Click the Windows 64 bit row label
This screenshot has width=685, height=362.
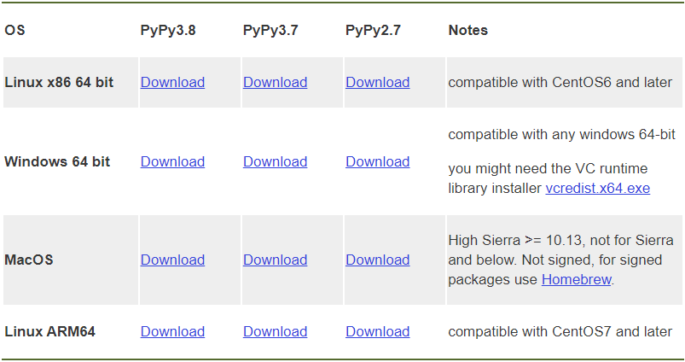tap(57, 161)
